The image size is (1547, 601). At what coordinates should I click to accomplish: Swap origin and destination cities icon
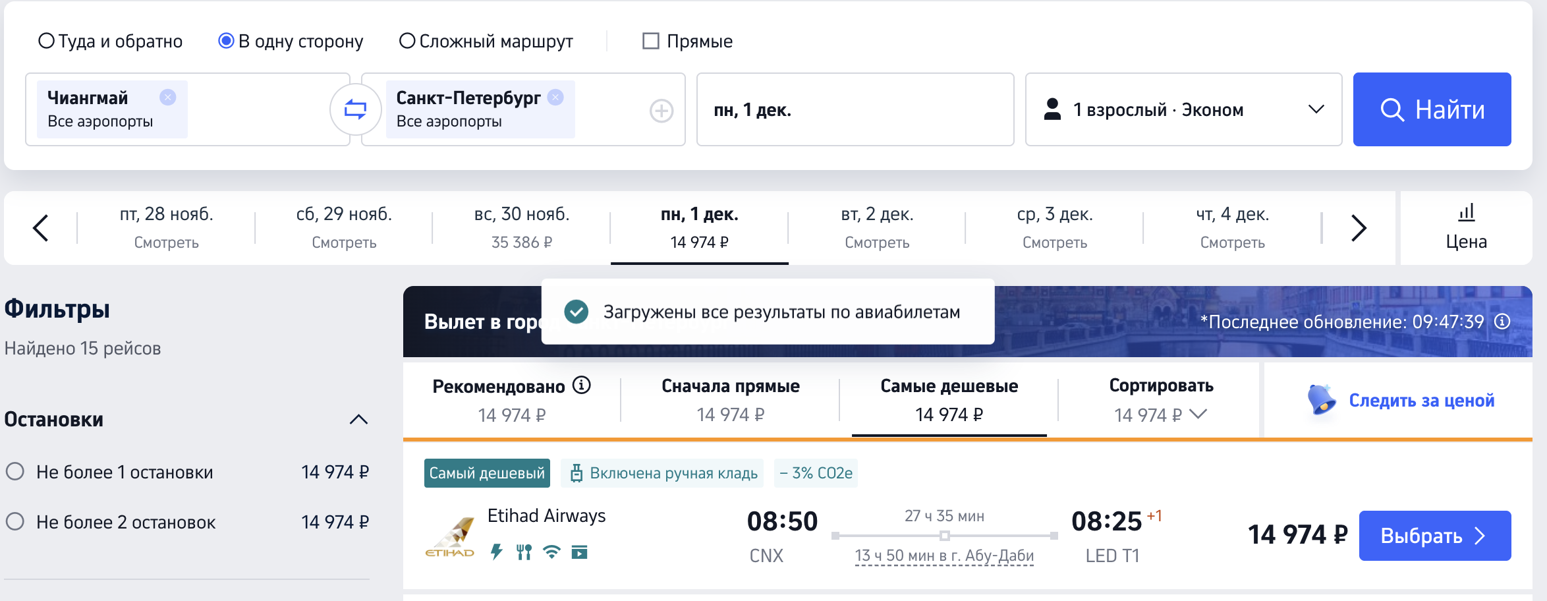[356, 109]
